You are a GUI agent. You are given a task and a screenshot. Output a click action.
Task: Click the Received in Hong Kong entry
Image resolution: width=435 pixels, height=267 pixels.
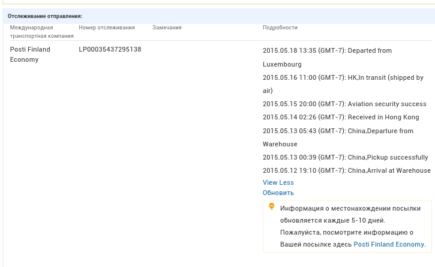pos(341,117)
